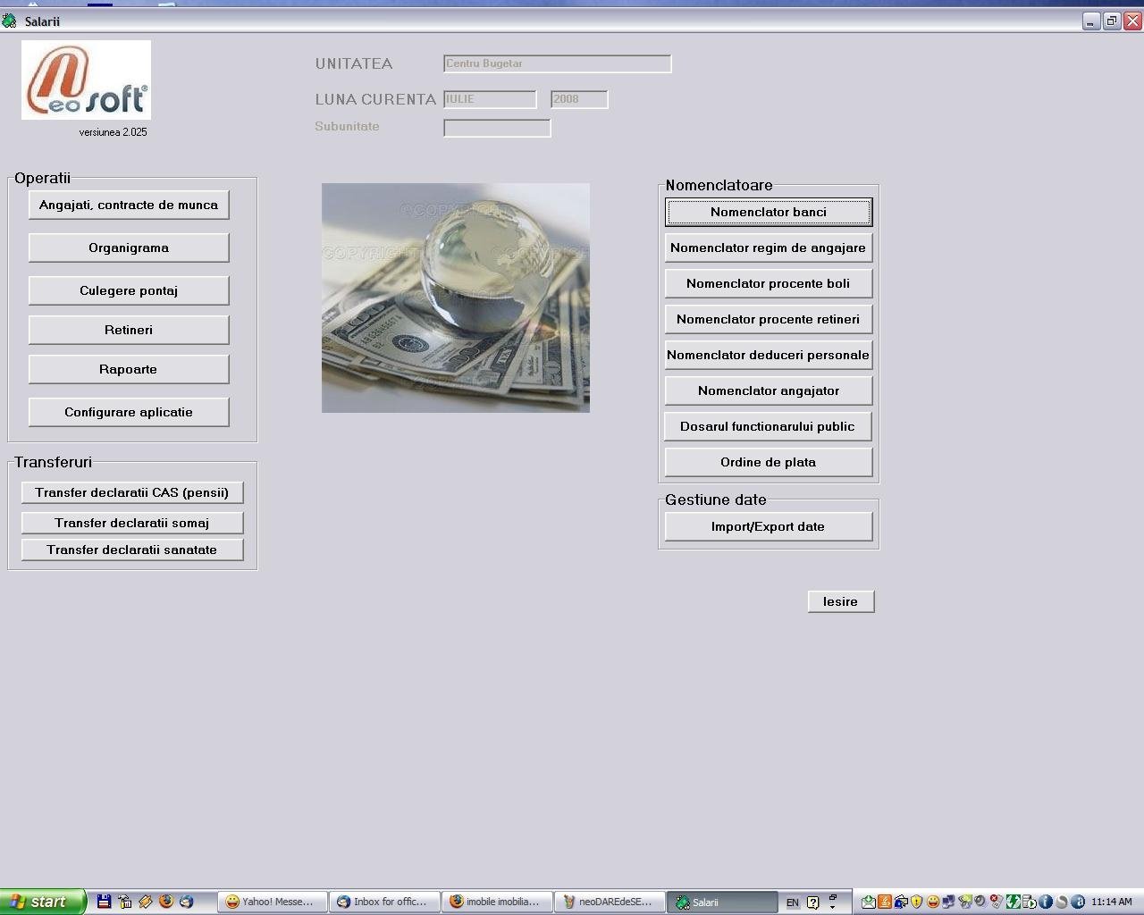Image resolution: width=1144 pixels, height=915 pixels.
Task: Click the quick launch icon next to floppy disk
Action: coord(124,902)
